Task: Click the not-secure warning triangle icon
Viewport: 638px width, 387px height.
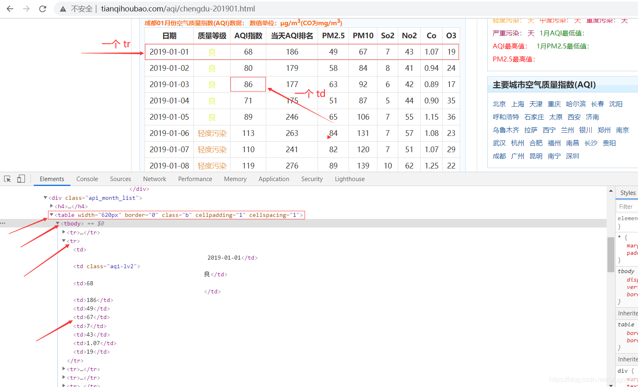Action: point(63,9)
